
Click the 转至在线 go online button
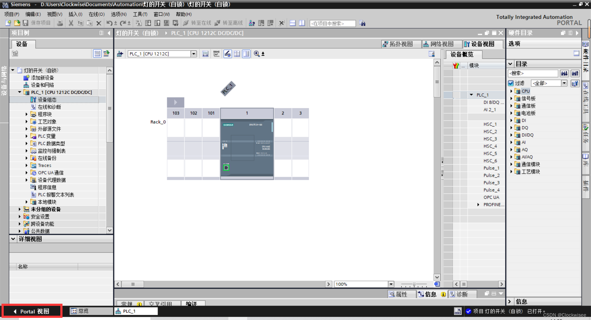[x=197, y=23]
